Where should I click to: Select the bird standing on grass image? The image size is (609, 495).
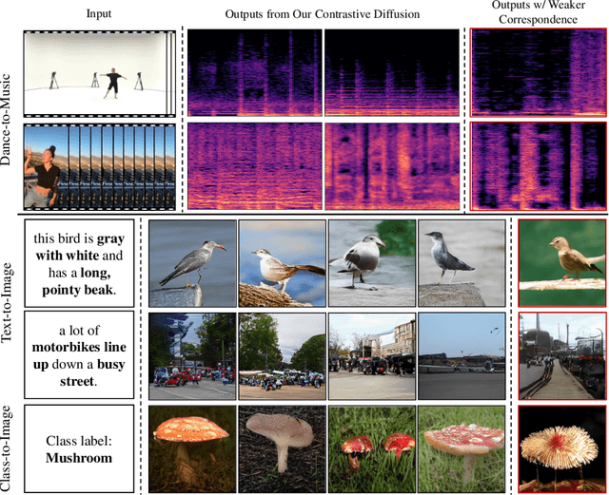[371, 262]
